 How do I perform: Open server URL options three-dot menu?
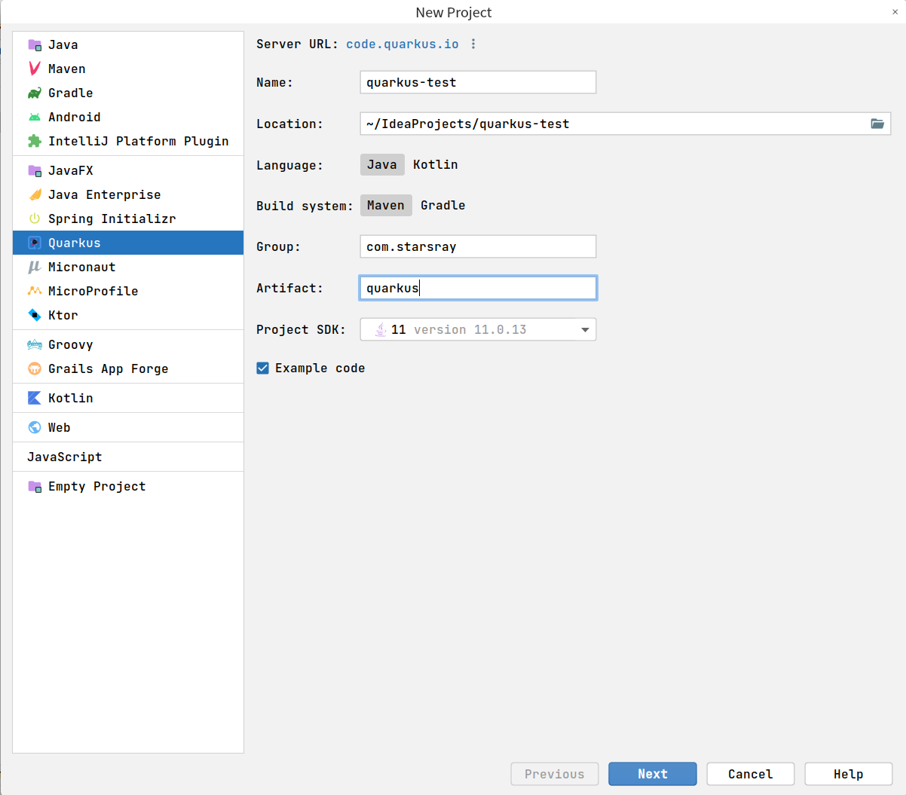[473, 44]
